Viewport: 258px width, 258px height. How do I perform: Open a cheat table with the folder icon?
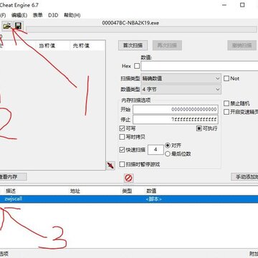[7, 26]
